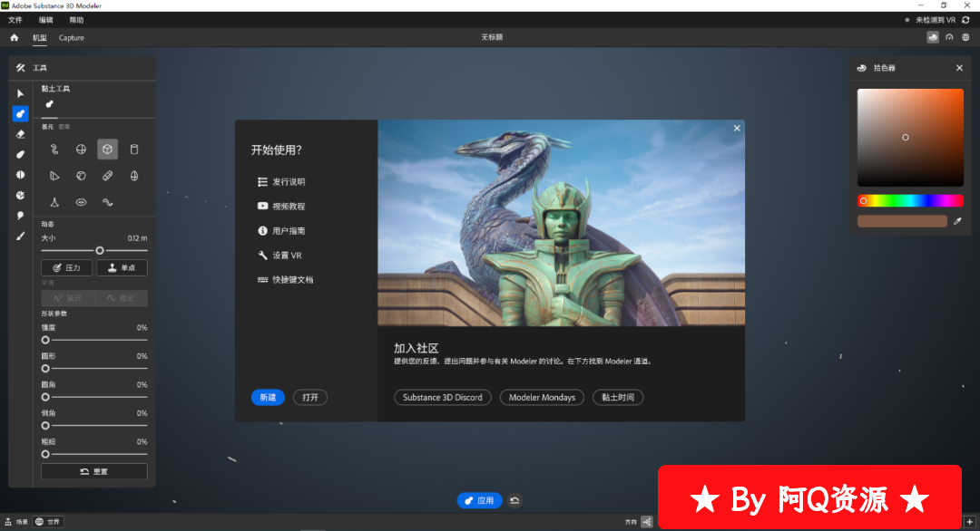Open 用户指南 user guide

click(281, 231)
